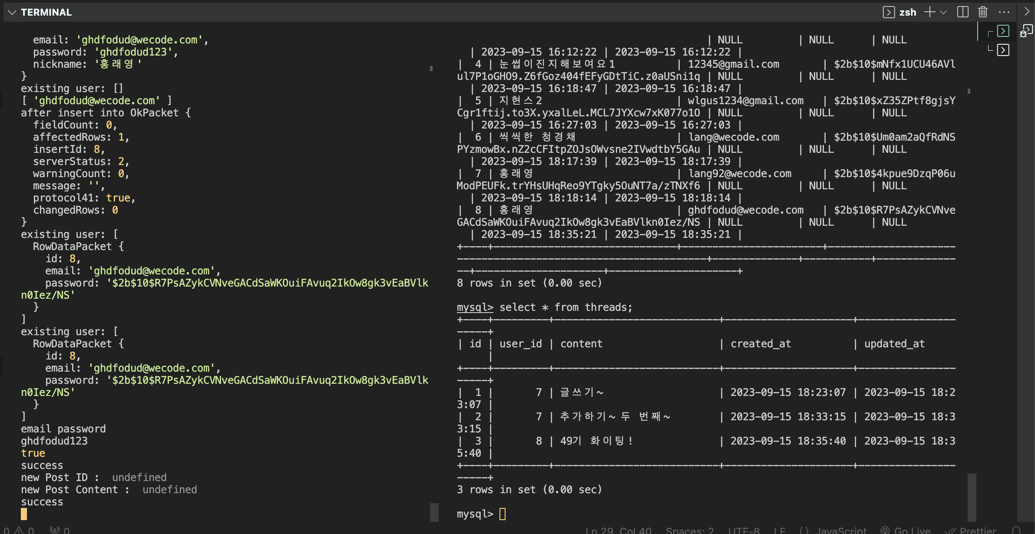Open debug console icon in side bar
The width and height of the screenshot is (1035, 534).
(1026, 31)
